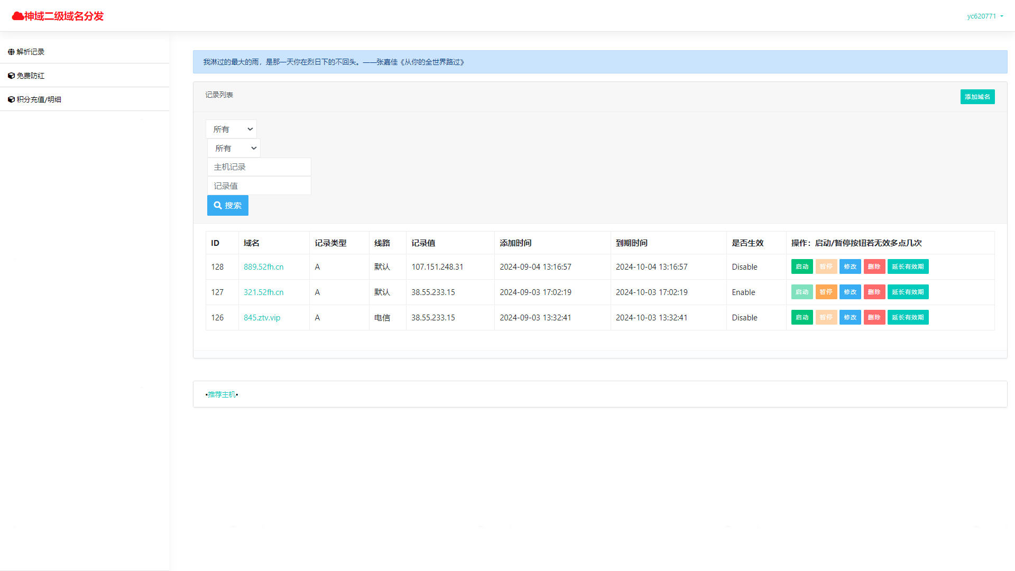This screenshot has width=1015, height=571.
Task: Click the red cloud logo icon
Action: coord(17,16)
